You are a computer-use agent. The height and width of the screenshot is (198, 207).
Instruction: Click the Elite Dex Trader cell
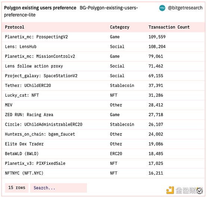pyautogui.click(x=24, y=144)
